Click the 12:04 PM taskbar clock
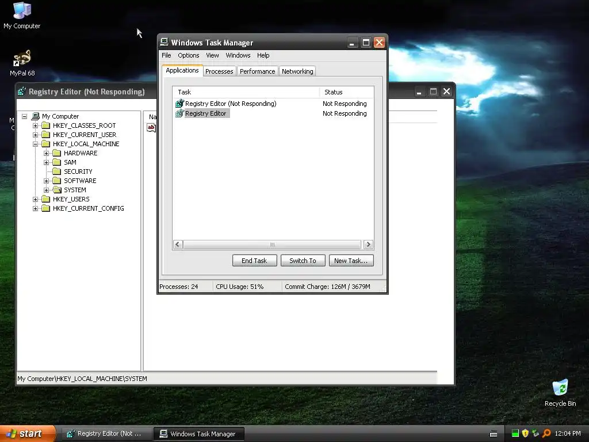The image size is (589, 442). (x=568, y=433)
